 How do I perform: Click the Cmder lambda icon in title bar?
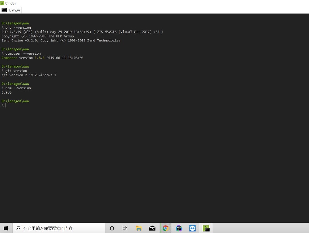tap(2, 3)
